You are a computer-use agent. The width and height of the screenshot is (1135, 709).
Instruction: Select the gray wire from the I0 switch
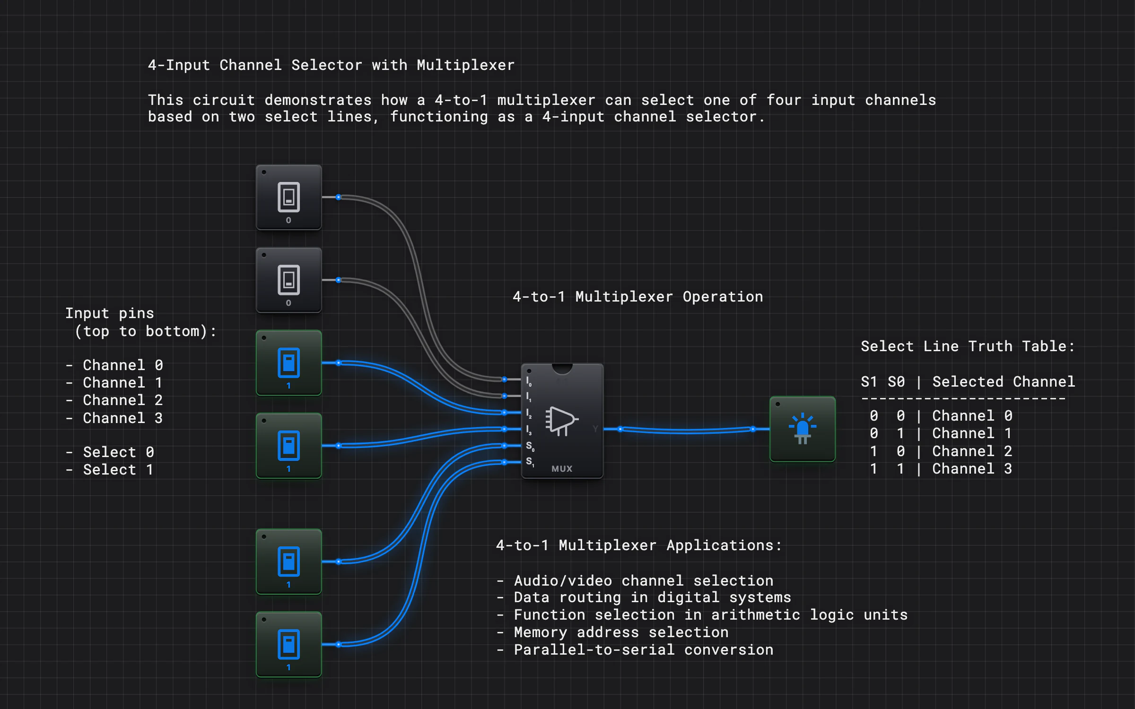pyautogui.click(x=421, y=284)
